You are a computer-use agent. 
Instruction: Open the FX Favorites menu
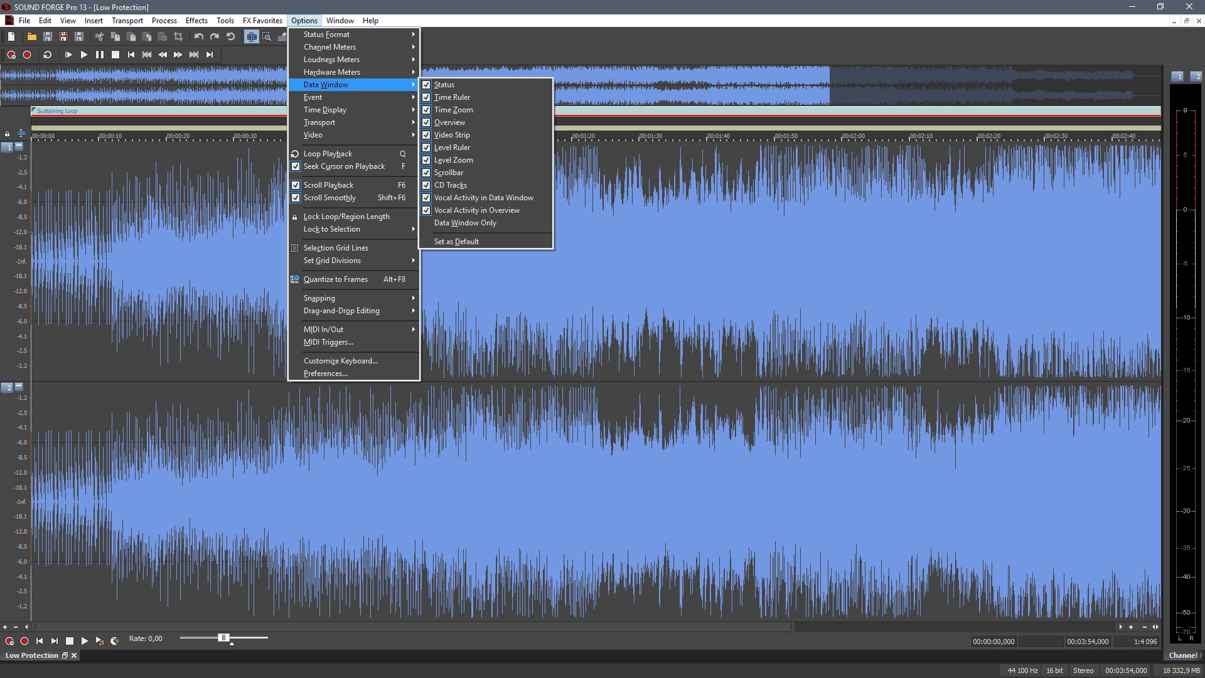coord(262,21)
